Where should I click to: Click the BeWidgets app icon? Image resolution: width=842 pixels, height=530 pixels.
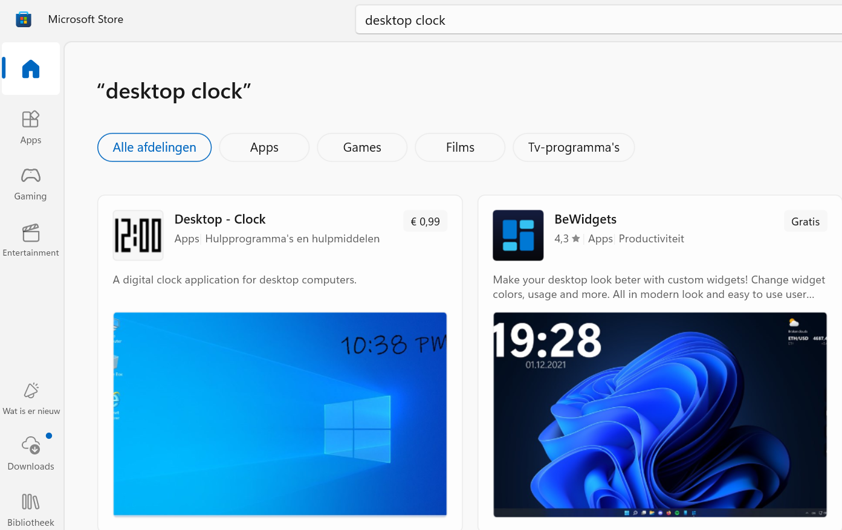pyautogui.click(x=518, y=235)
